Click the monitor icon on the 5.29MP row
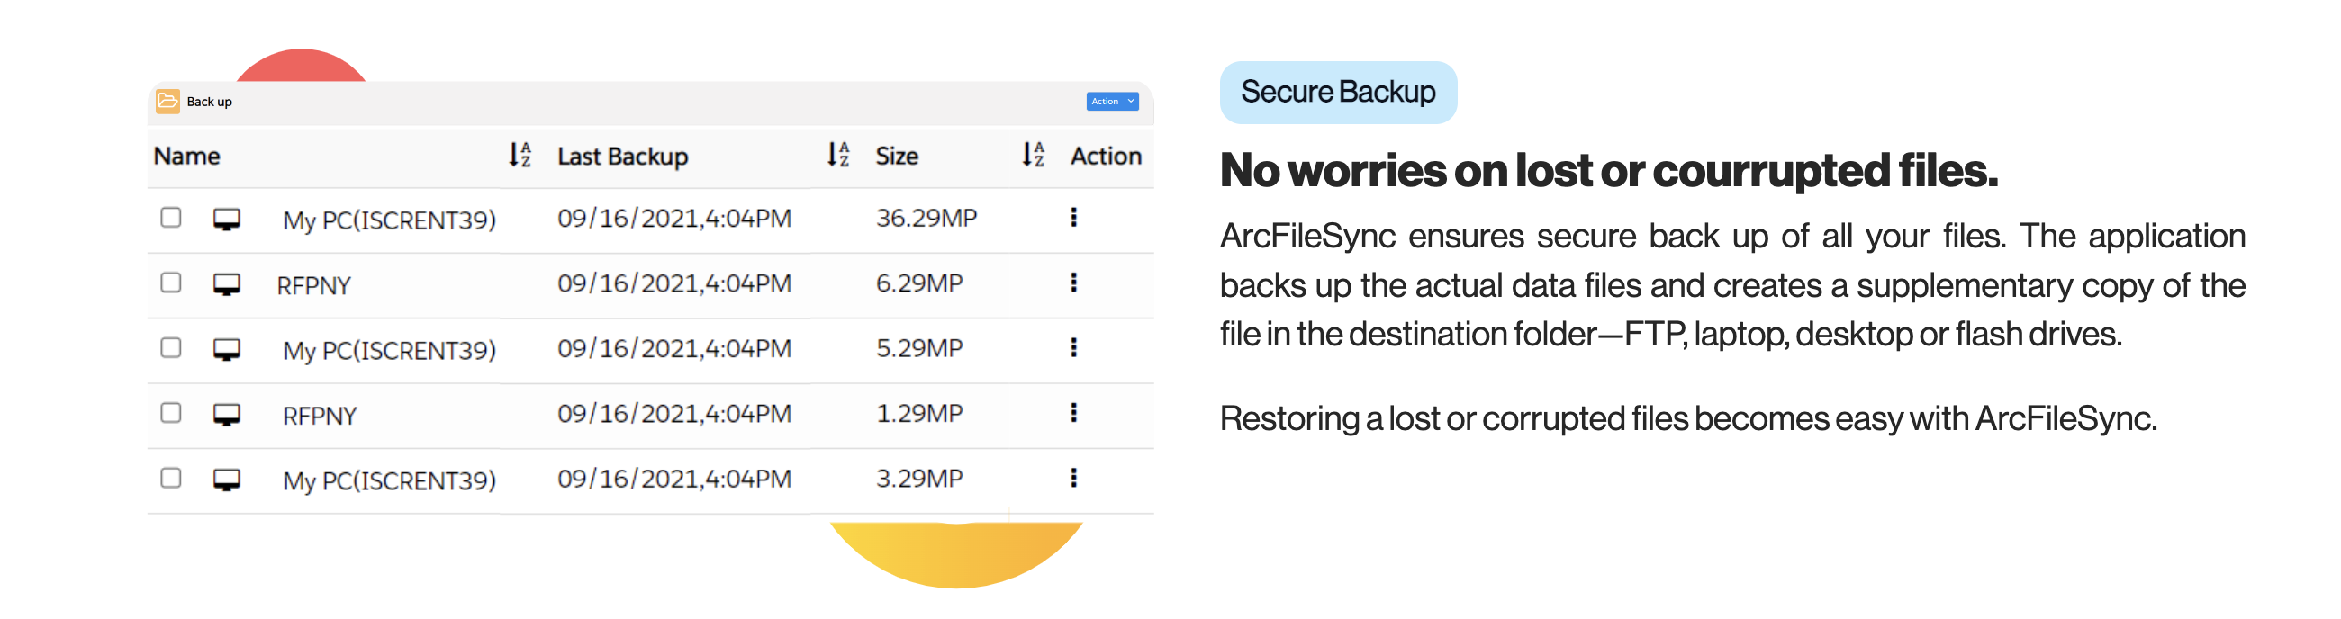Image resolution: width=2341 pixels, height=619 pixels. point(227,349)
